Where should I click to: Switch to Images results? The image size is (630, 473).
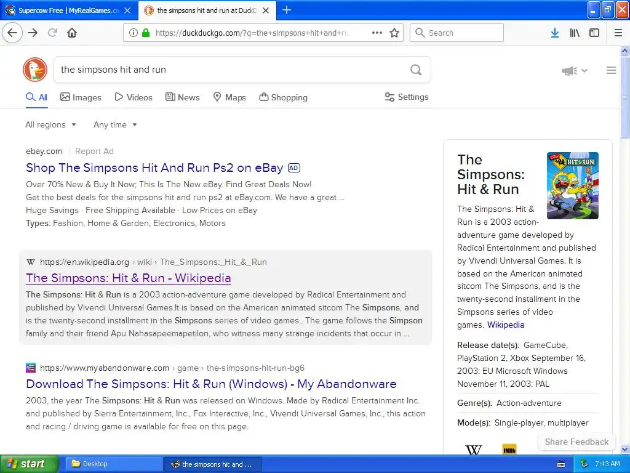pos(81,97)
